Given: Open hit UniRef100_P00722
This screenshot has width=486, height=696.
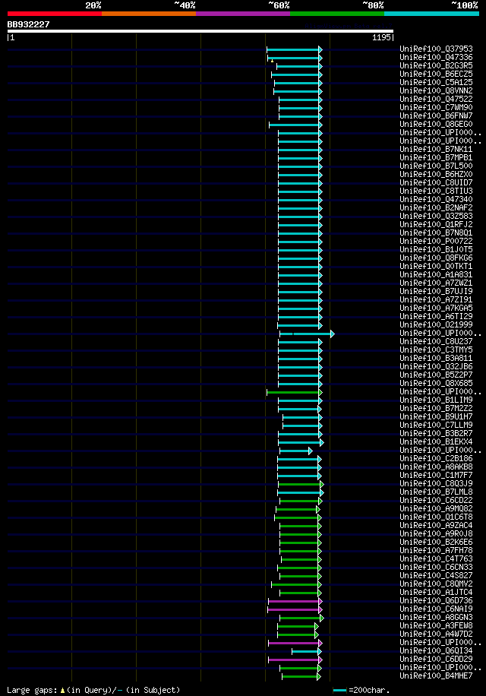Looking at the screenshot, I should (436, 242).
